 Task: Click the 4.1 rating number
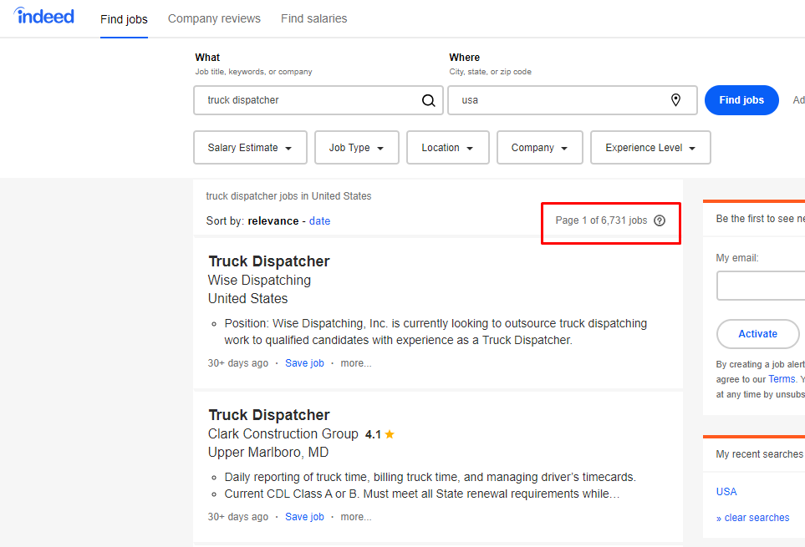point(373,435)
